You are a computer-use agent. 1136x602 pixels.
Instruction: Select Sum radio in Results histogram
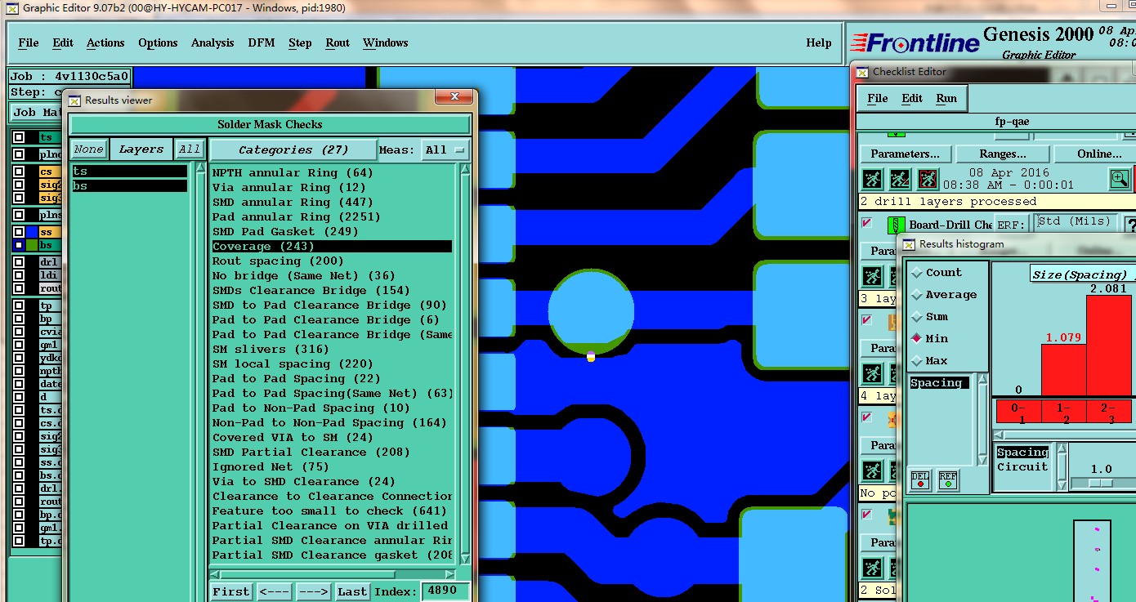pos(916,317)
